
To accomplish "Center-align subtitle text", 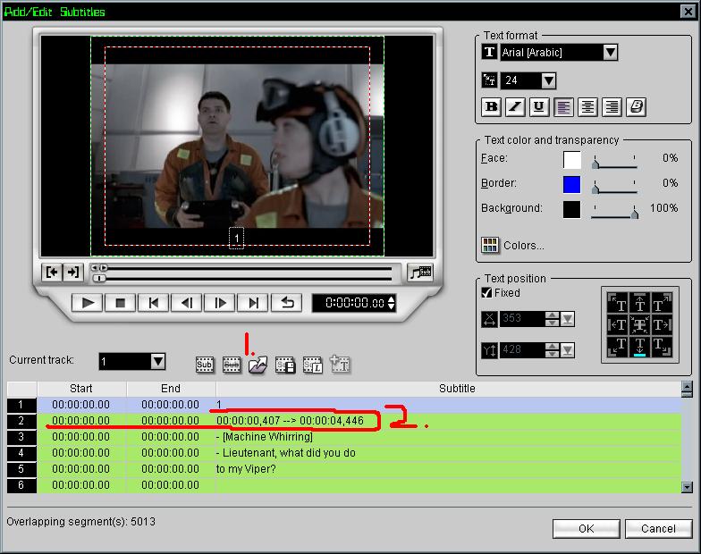I will (x=587, y=107).
